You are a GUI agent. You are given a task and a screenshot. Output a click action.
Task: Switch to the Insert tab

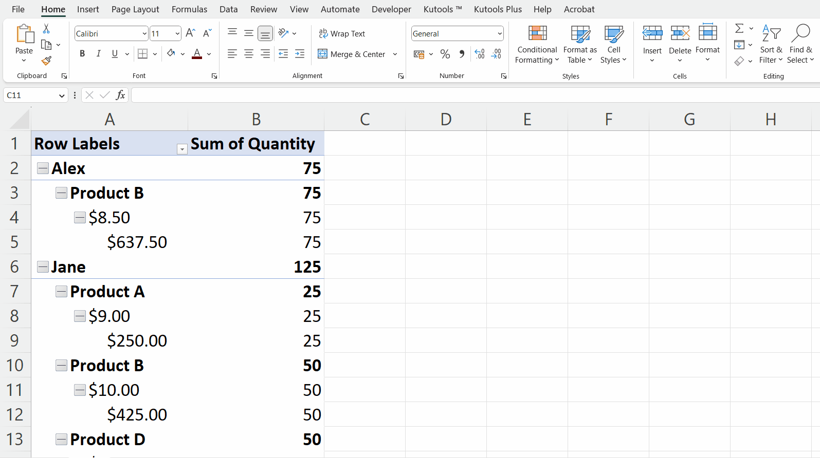88,9
